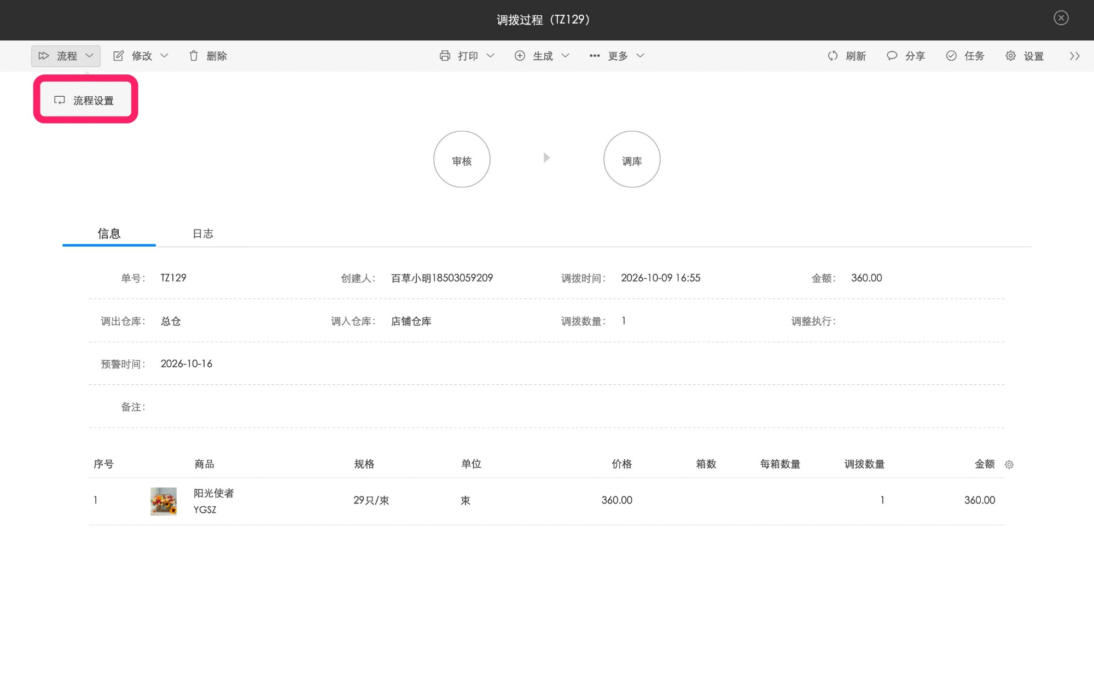Viewport: 1094px width, 696px height.
Task: Expand the 打印 dropdown chevron
Action: click(491, 56)
